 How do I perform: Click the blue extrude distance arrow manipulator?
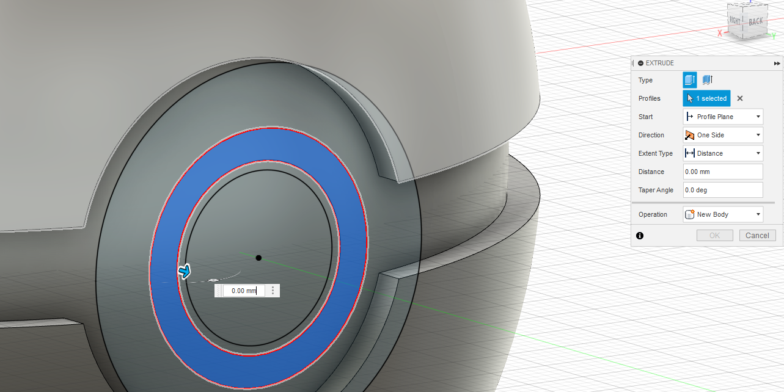[184, 271]
